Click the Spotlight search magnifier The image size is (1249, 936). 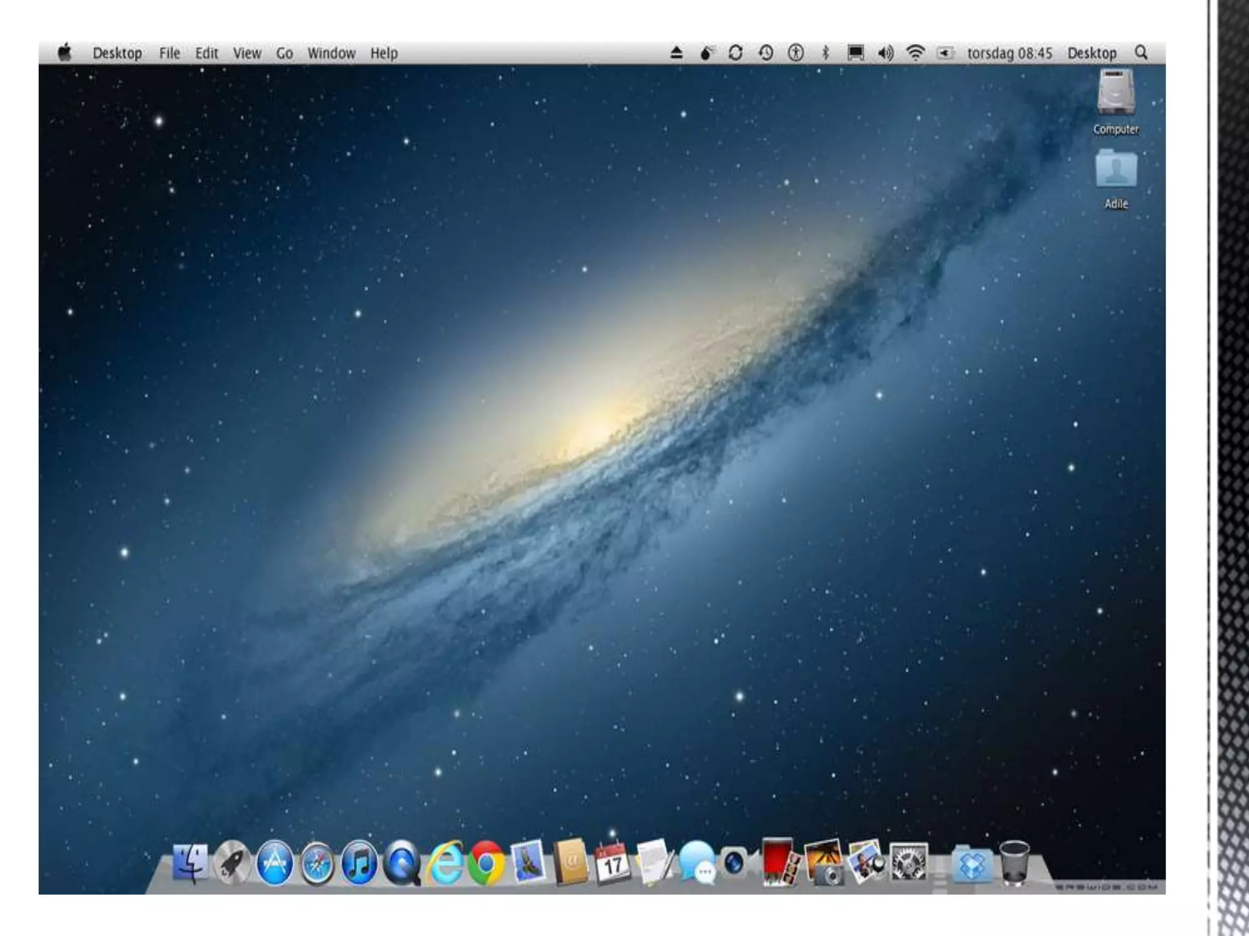(1141, 53)
